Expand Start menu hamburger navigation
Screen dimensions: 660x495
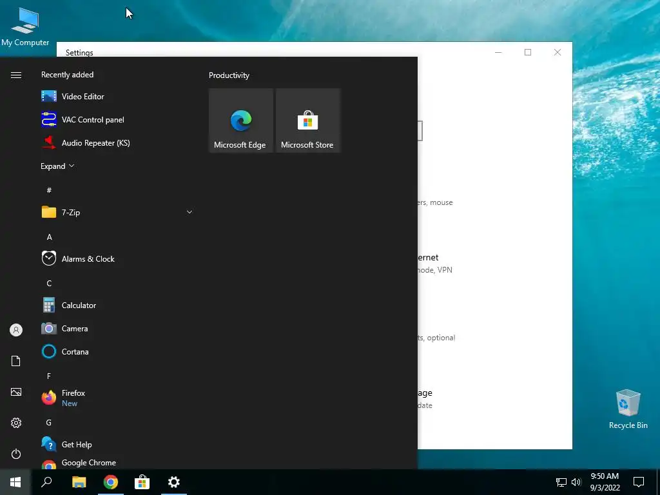pyautogui.click(x=16, y=75)
